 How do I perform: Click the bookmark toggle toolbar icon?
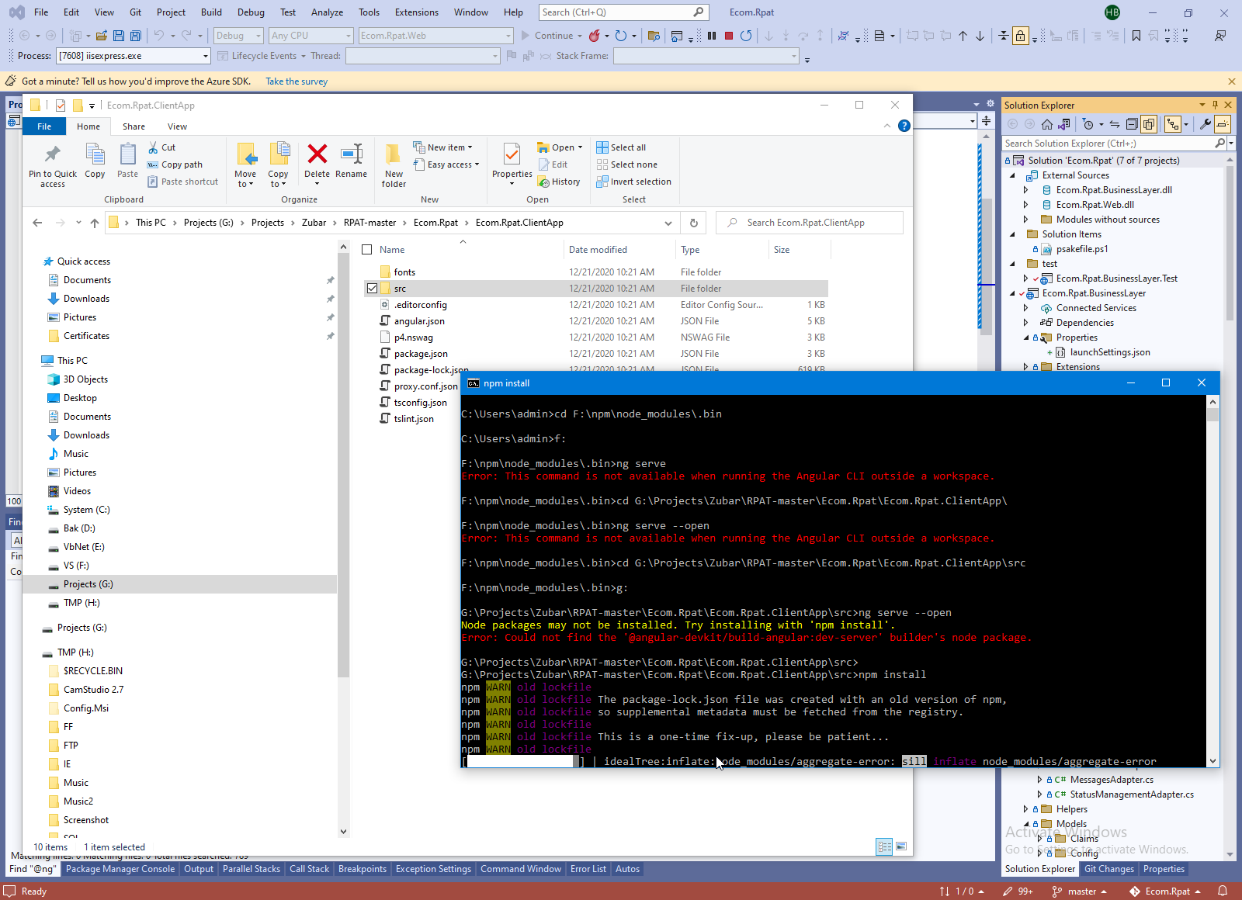point(1136,36)
